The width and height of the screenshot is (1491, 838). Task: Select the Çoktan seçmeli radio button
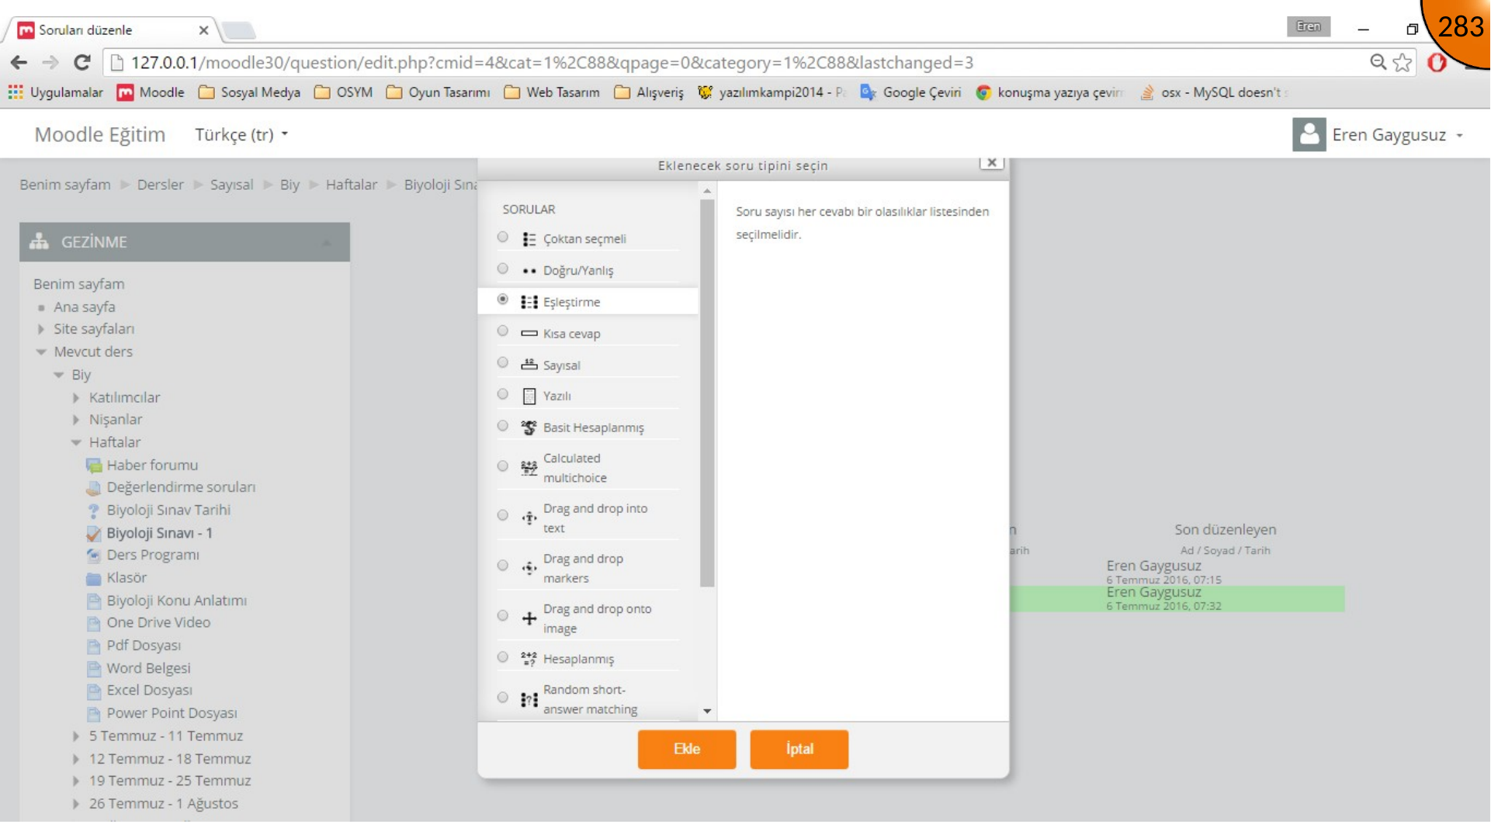[x=503, y=237]
